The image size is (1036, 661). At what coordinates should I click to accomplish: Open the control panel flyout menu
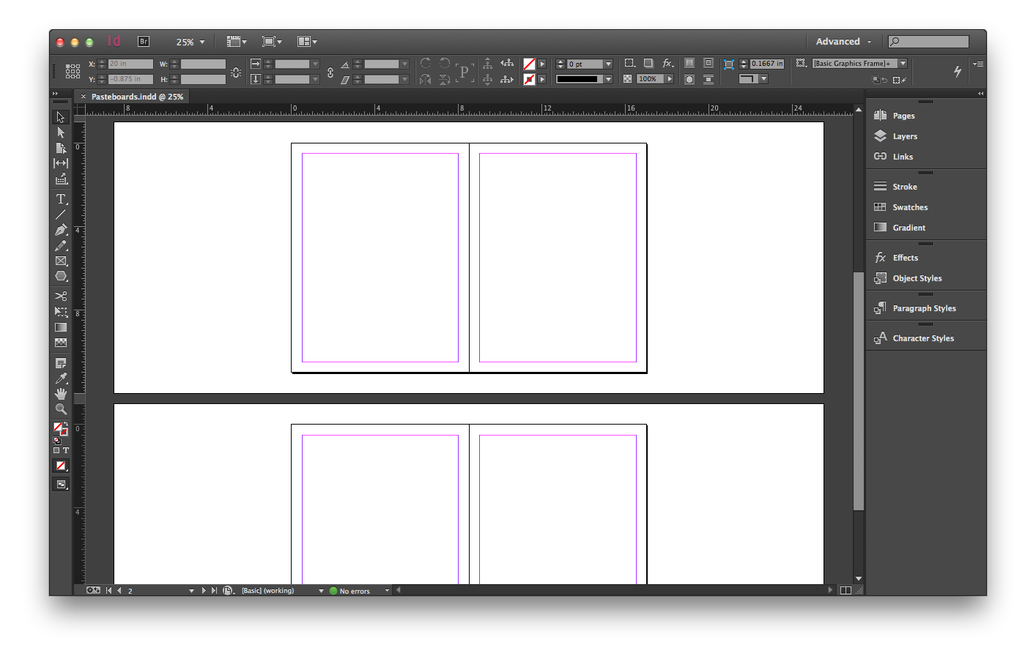coord(978,64)
